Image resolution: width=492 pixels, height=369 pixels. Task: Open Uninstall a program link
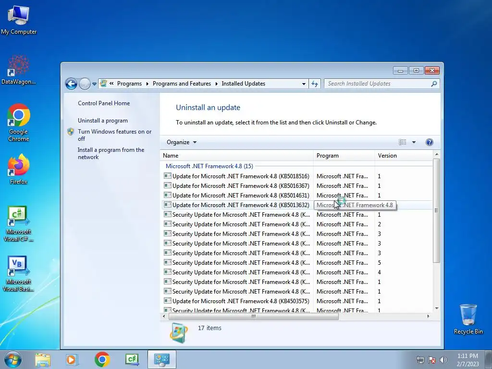[x=103, y=121]
